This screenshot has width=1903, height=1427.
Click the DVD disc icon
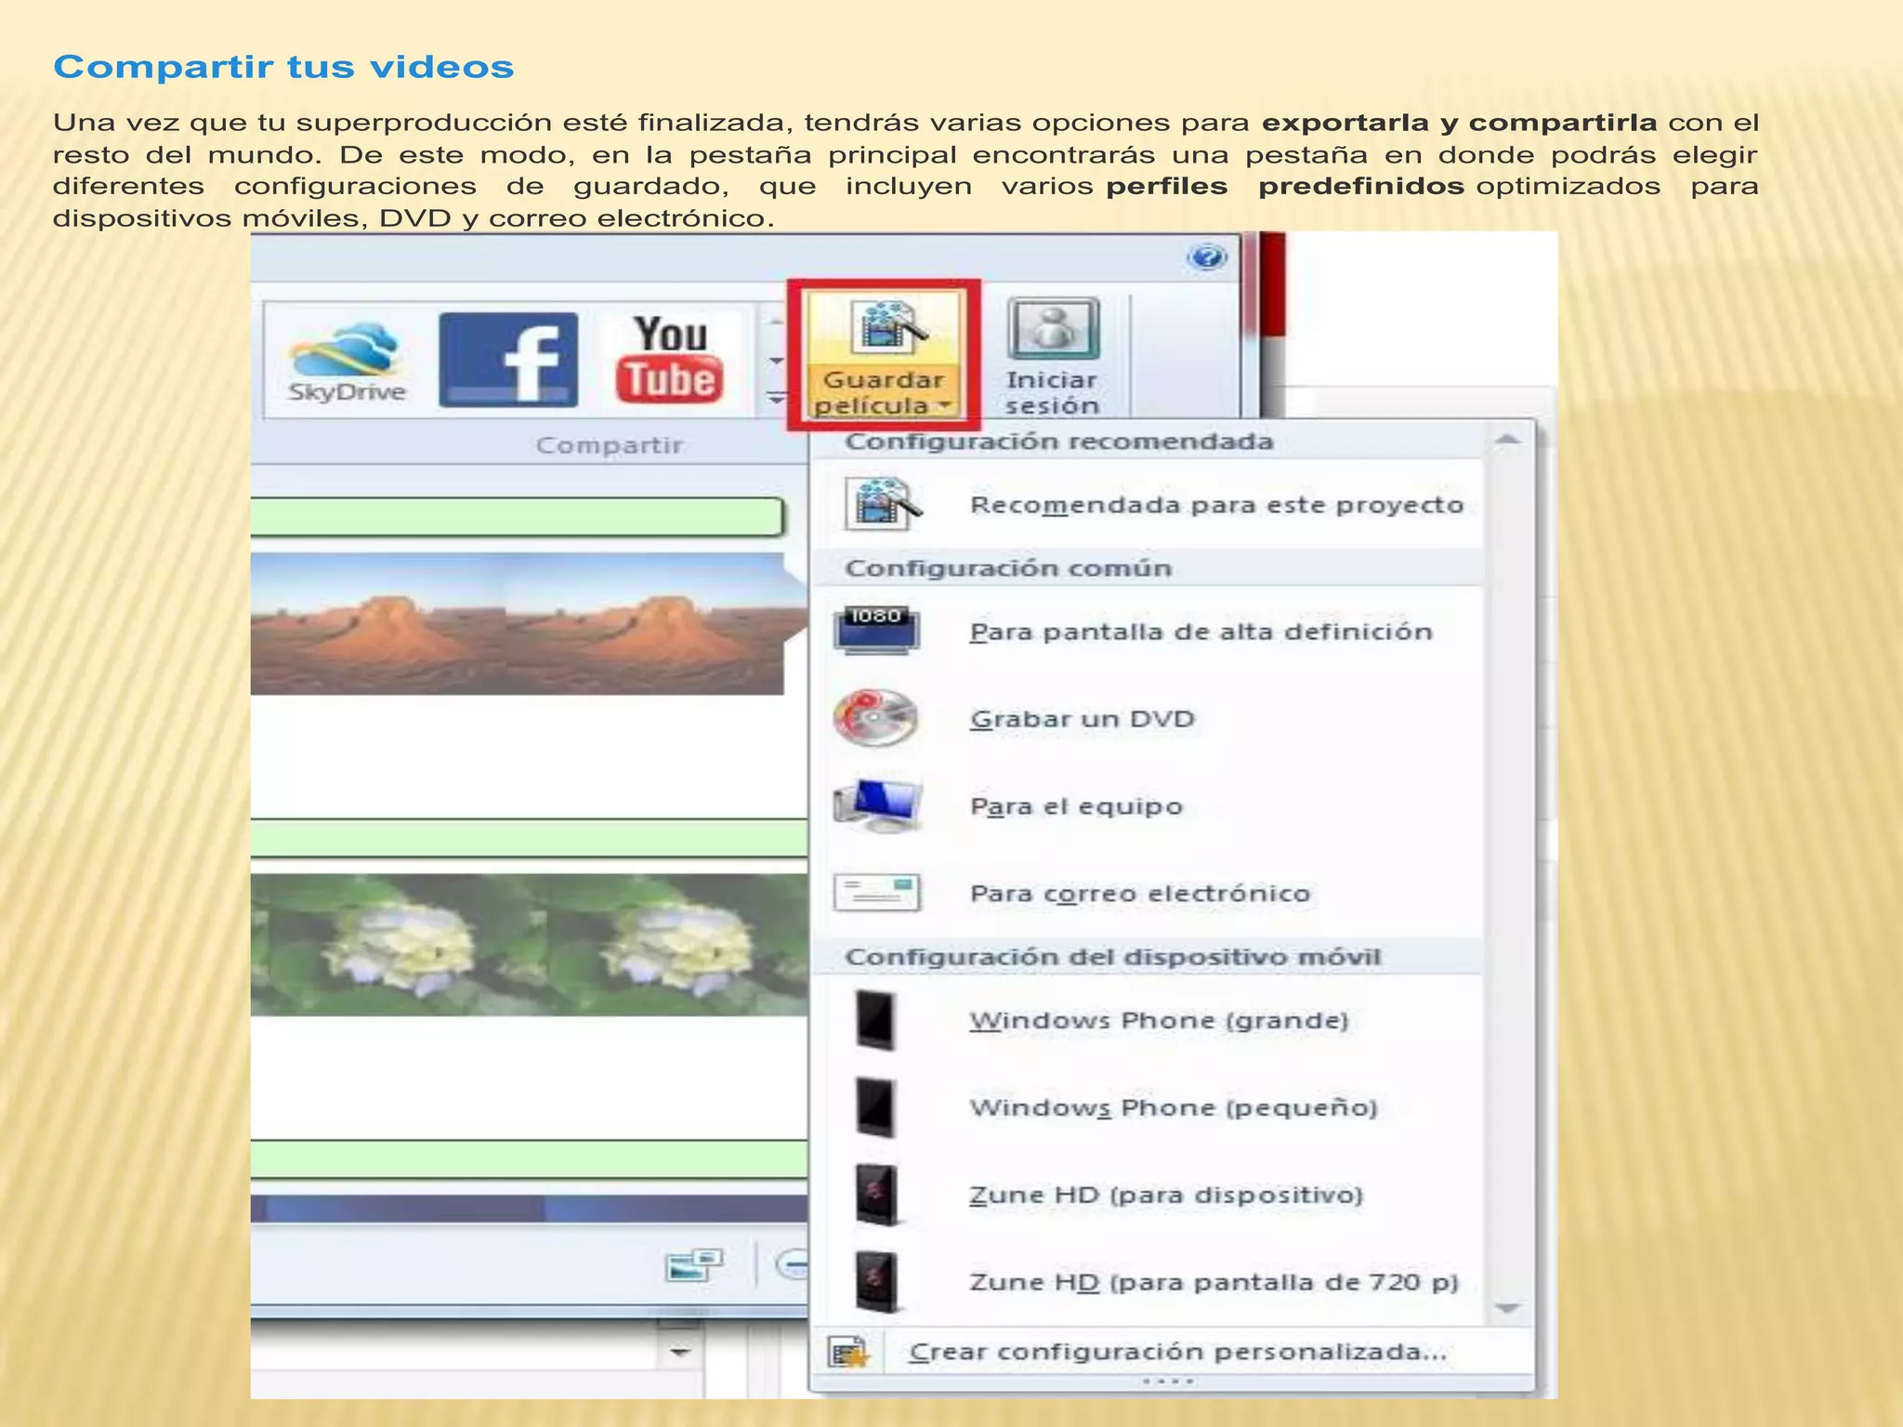click(875, 718)
